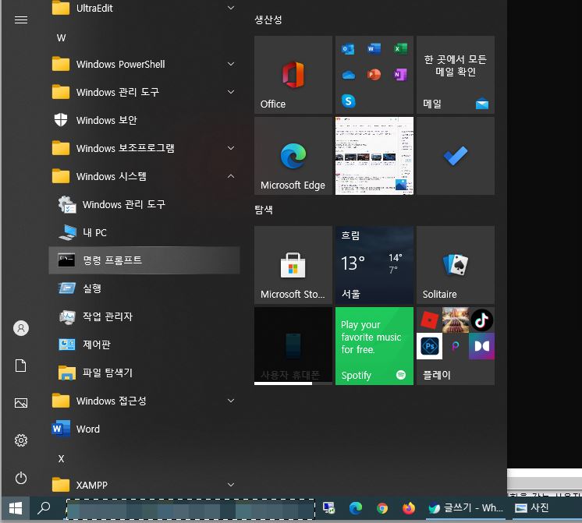Open Skype icon in Office group tile

tap(348, 101)
